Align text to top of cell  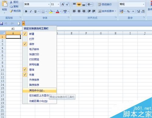(x=74, y=4)
